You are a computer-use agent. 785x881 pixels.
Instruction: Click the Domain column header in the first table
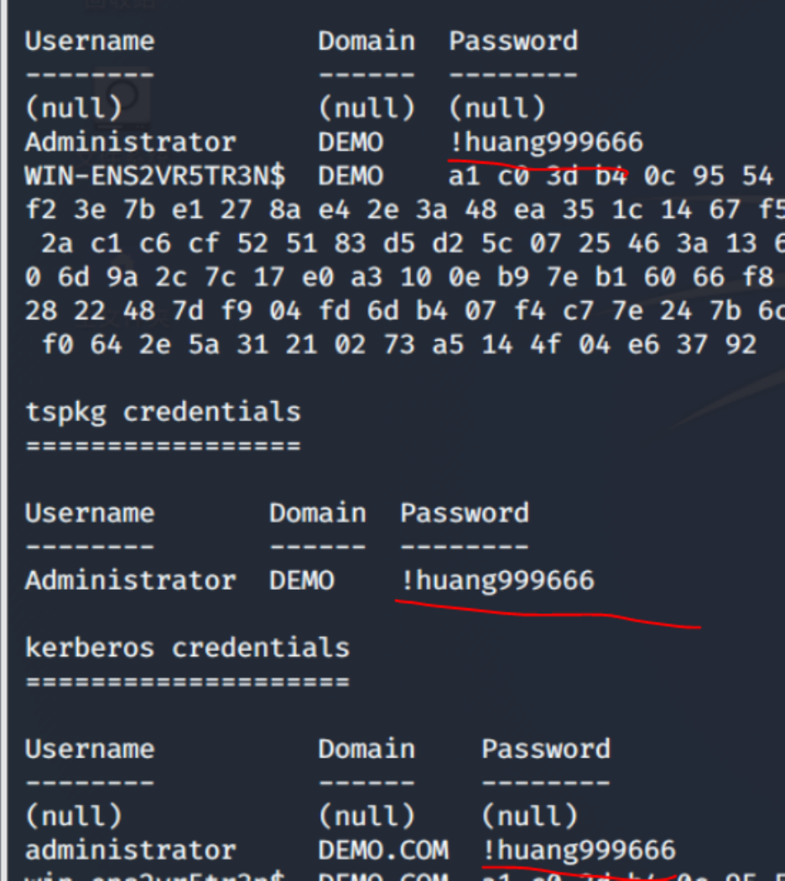click(367, 41)
